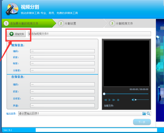The image size is (164, 133).
Task: Click the 输出目录 label
Action: (11, 114)
